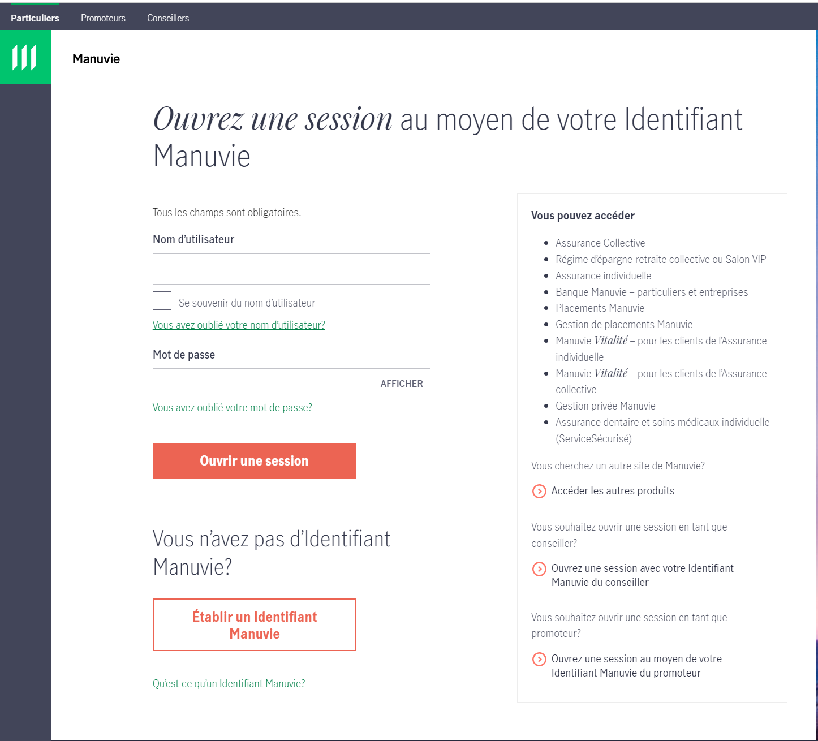
Task: Toggle the Se souvenir du nom d'utilisateur checkbox
Action: [162, 301]
